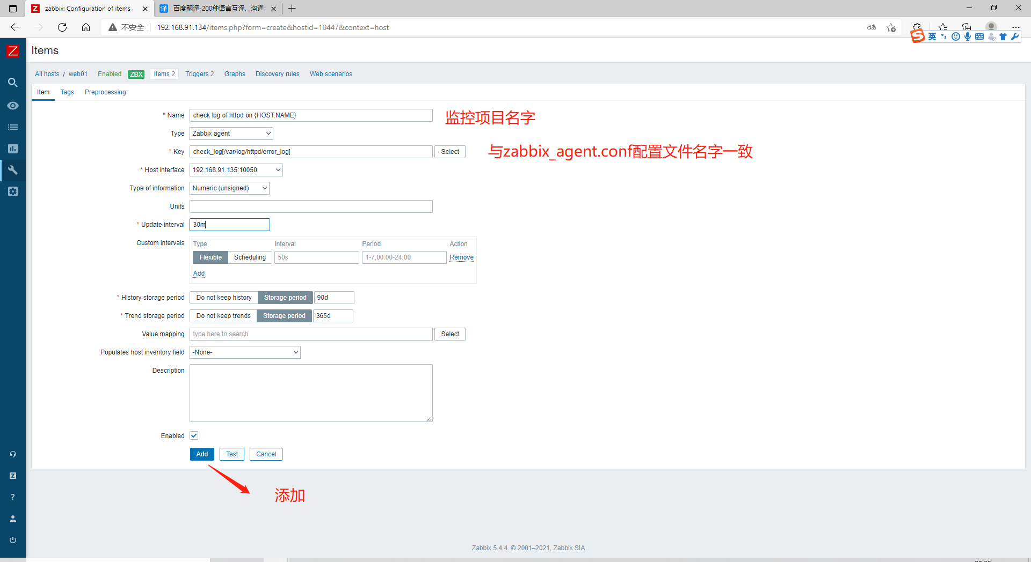Open Items 2 navigation link
Screen dimensions: 1031x562
[164, 74]
